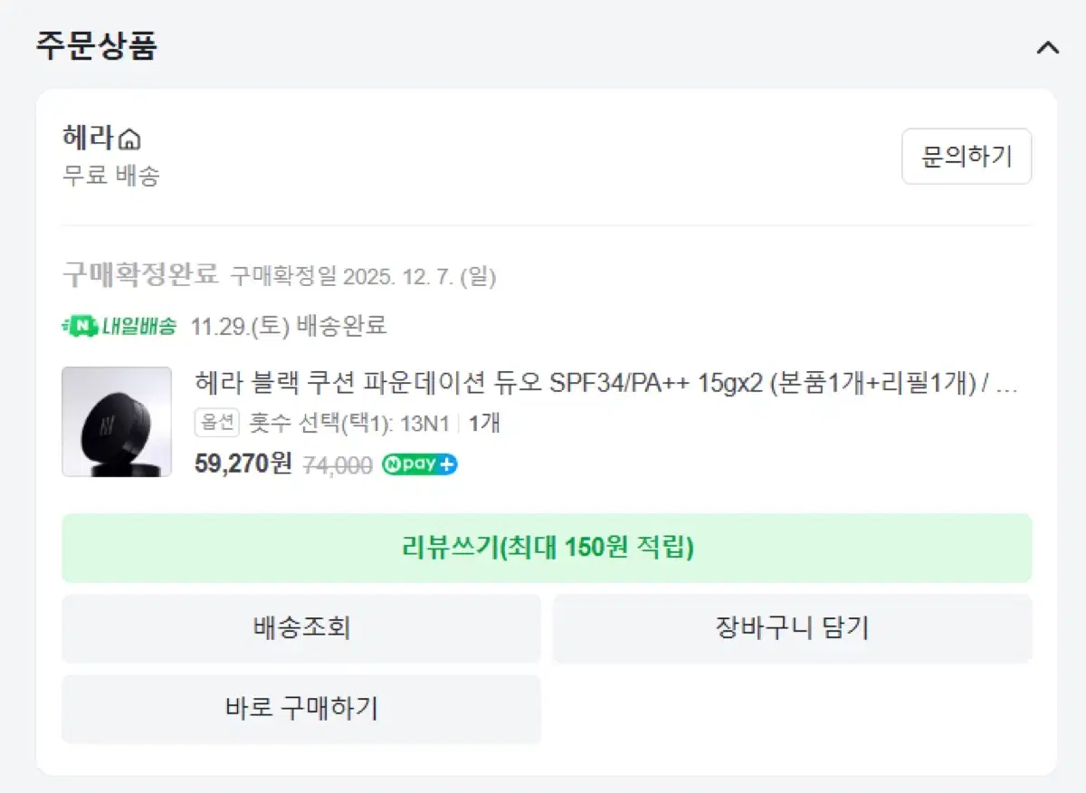Click the 11.29.(토) 배송완료 delivery status
This screenshot has width=1086, height=793.
[x=289, y=326]
